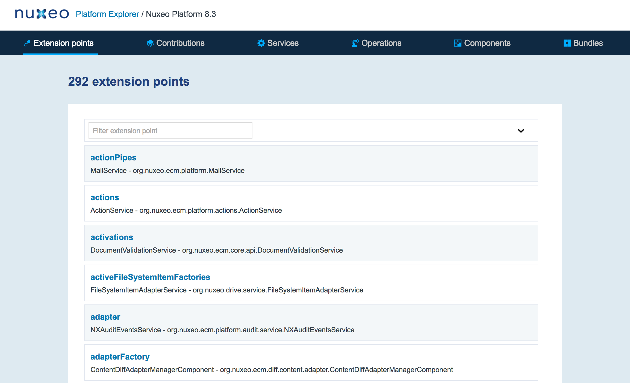Click the ActionService component description text
This screenshot has height=383, width=630.
(186, 210)
